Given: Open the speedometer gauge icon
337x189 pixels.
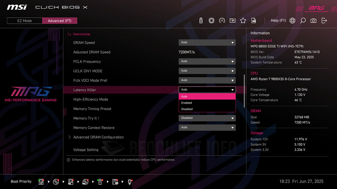Looking at the screenshot, I should (222, 21).
